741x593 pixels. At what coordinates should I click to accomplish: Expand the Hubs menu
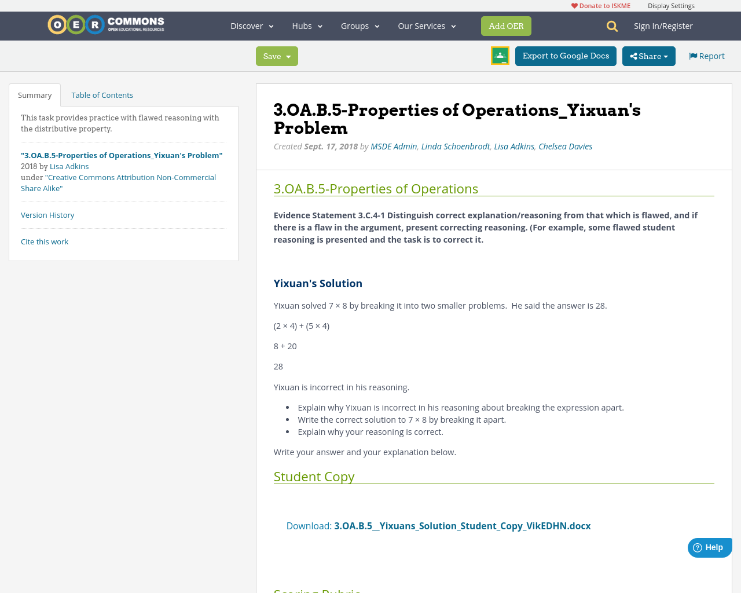(306, 25)
